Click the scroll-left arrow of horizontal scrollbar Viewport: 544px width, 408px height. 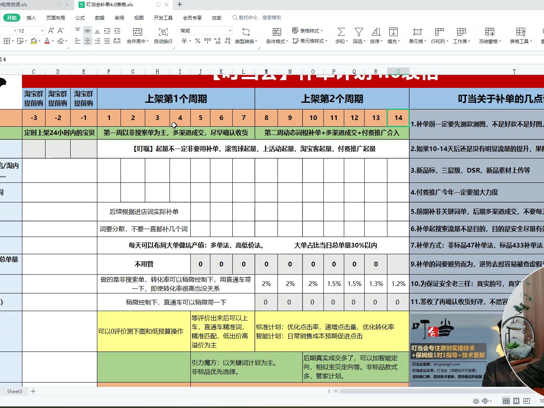tap(336, 391)
